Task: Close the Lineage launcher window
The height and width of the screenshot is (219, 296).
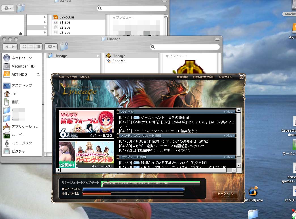Action: pos(242,77)
